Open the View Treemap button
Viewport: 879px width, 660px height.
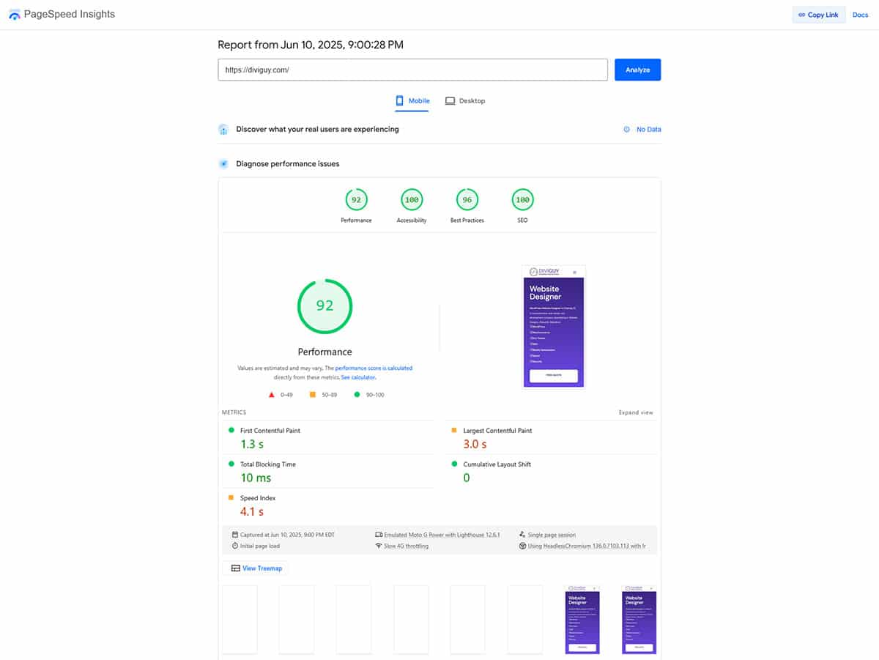(256, 568)
